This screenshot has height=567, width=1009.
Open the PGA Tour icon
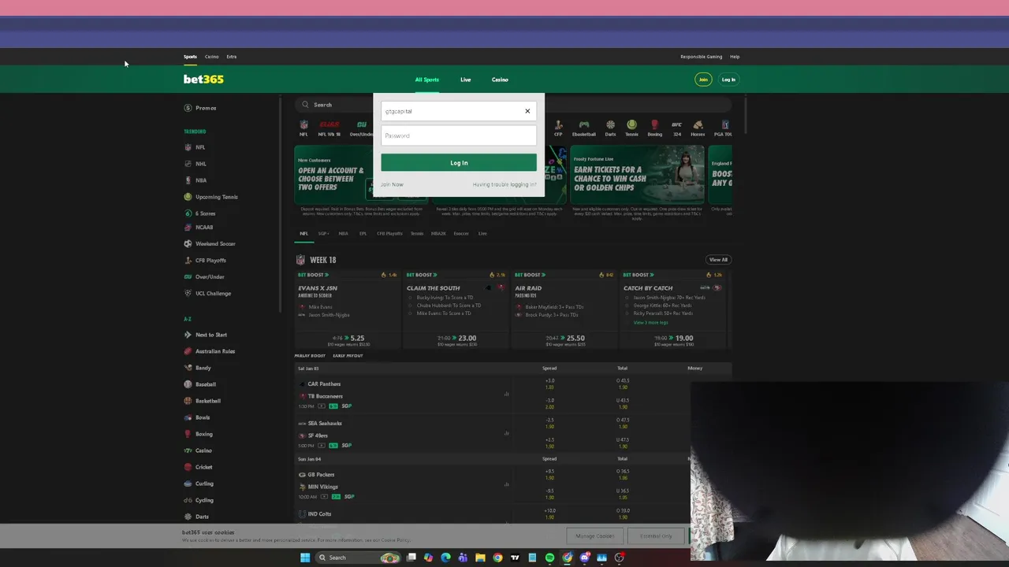pyautogui.click(x=723, y=128)
